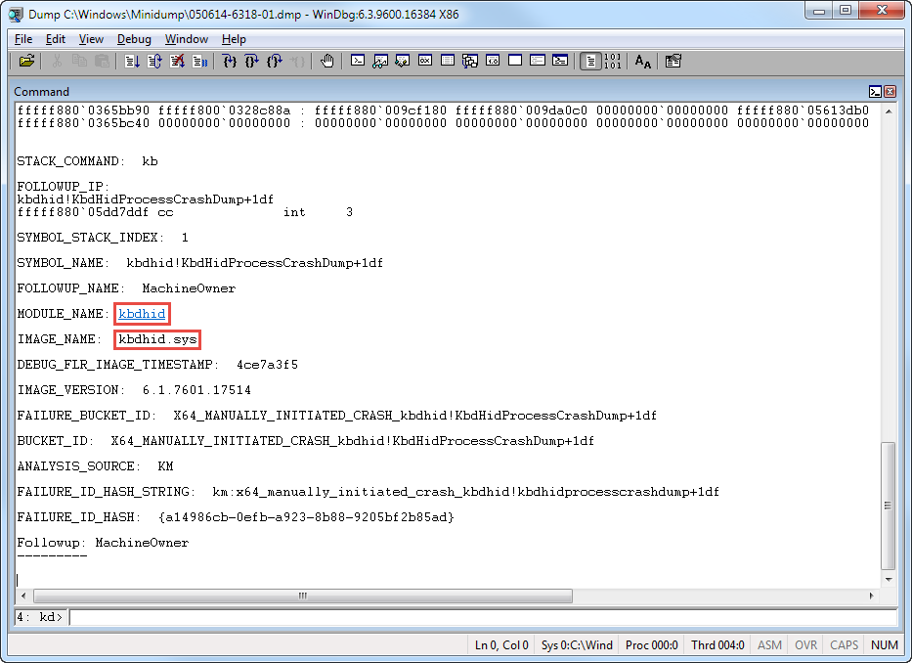Screen dimensions: 912x663
Task: Close the Command panel with red X
Action: [890, 92]
